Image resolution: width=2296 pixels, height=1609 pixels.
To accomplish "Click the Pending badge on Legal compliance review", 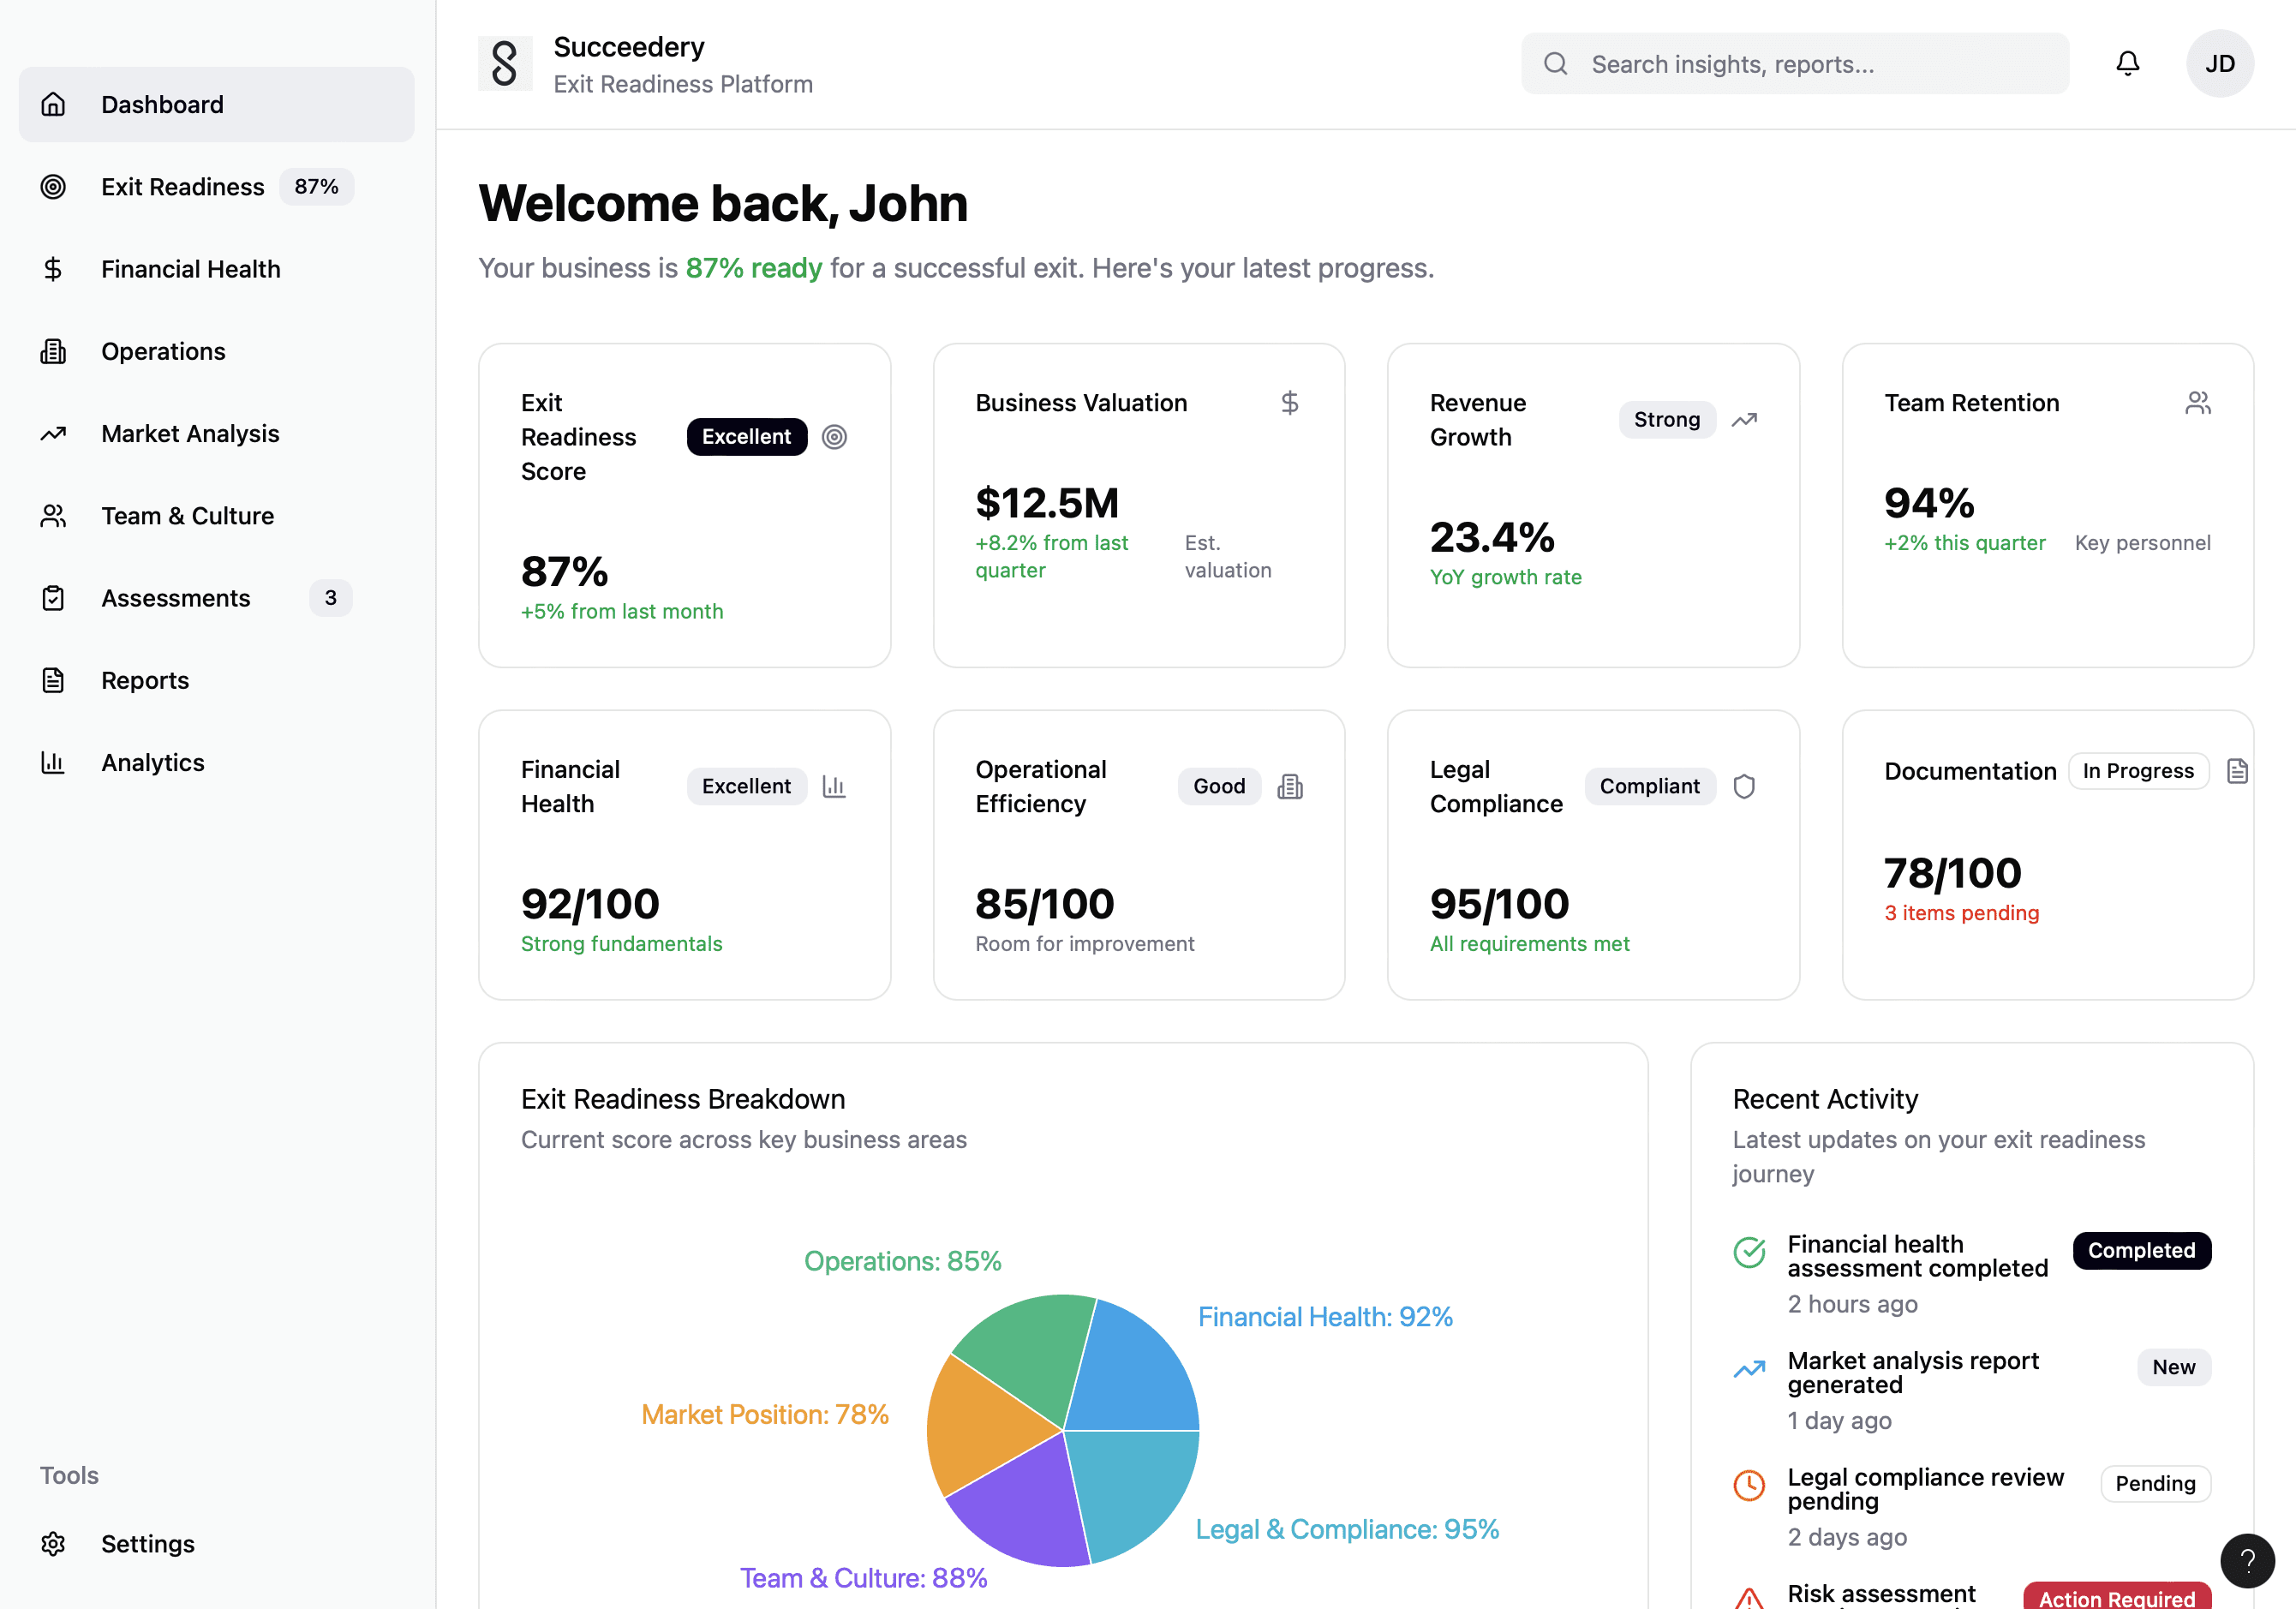I will tap(2155, 1484).
